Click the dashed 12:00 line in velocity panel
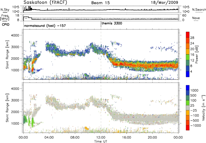The image size is (206, 143). point(101,108)
